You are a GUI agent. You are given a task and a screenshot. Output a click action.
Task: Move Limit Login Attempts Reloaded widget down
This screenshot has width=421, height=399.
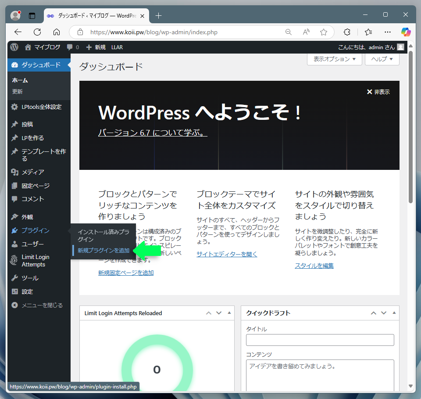point(219,313)
